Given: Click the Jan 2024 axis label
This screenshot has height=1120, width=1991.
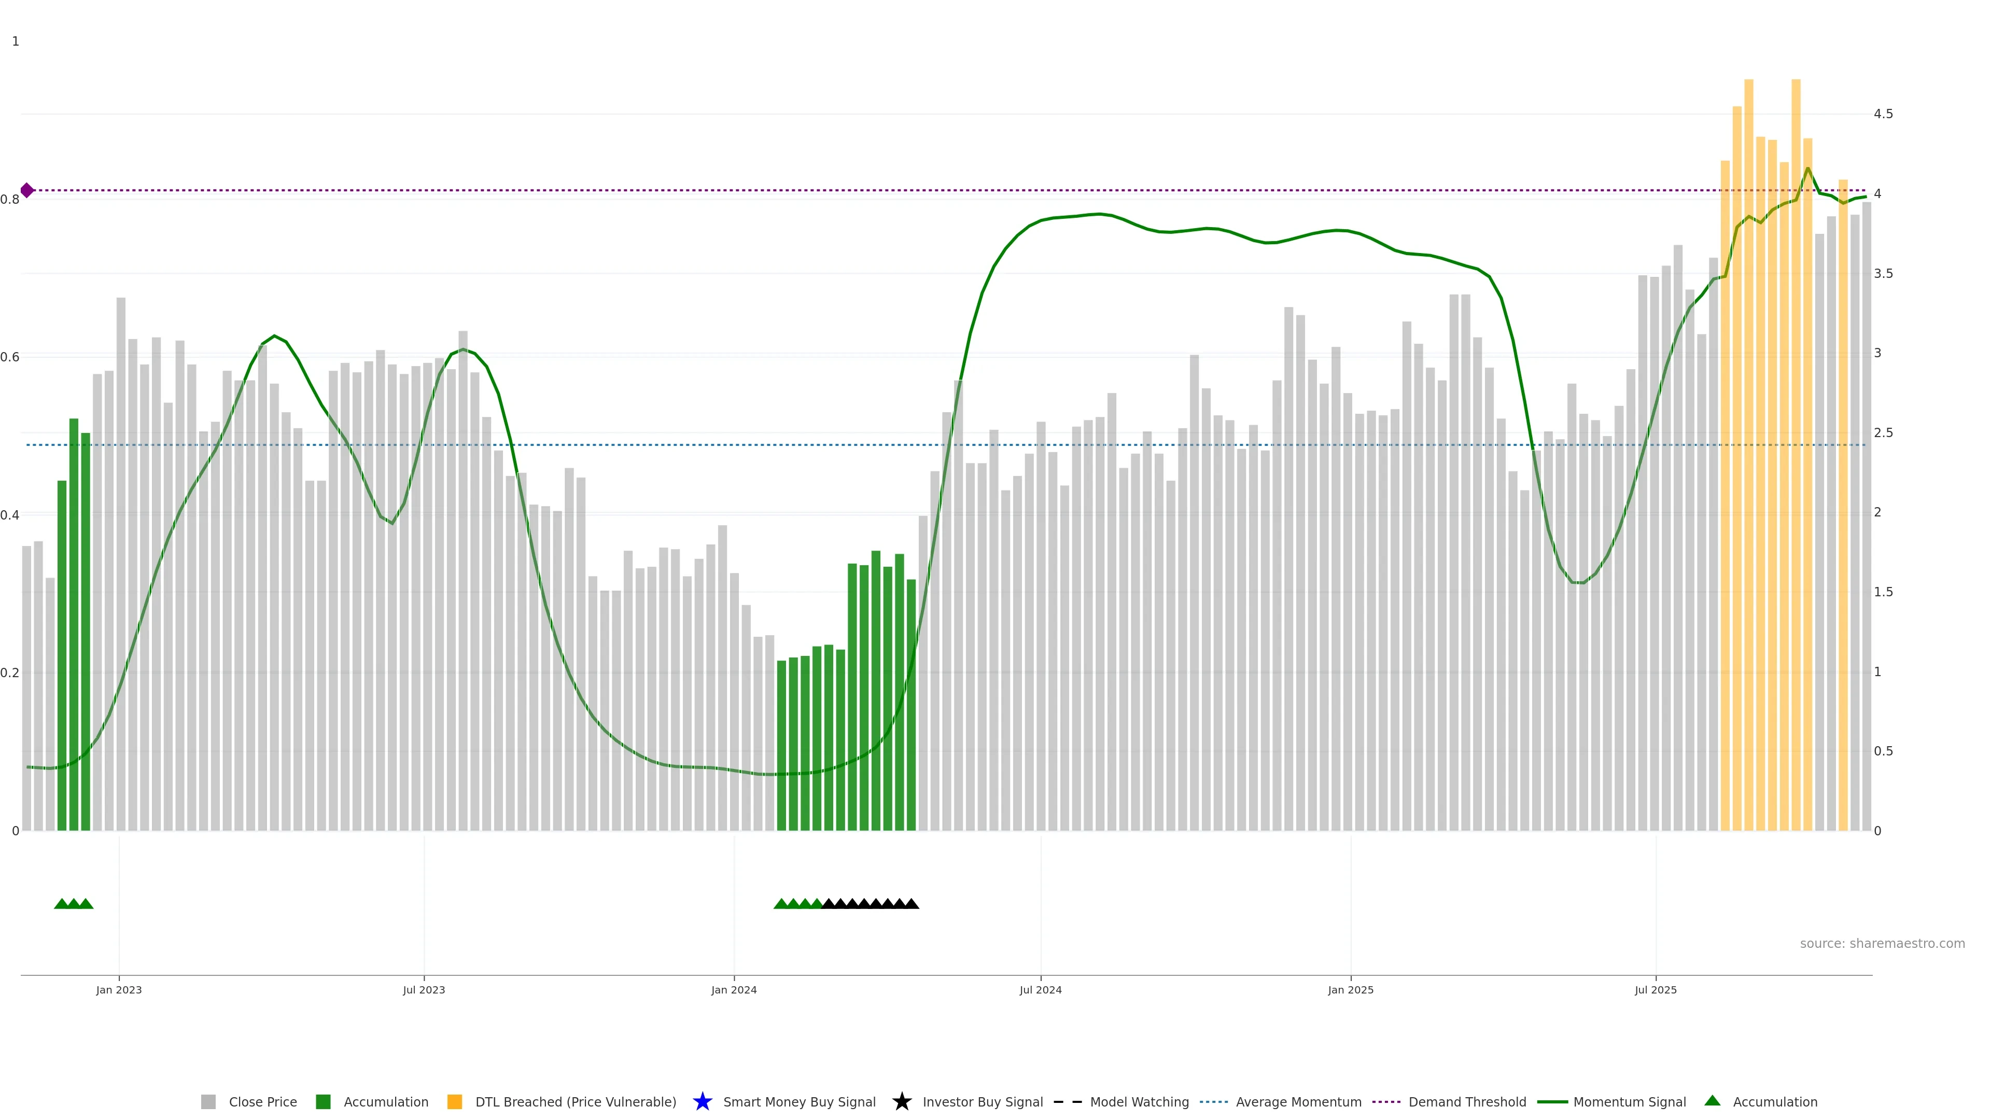Looking at the screenshot, I should coord(734,989).
